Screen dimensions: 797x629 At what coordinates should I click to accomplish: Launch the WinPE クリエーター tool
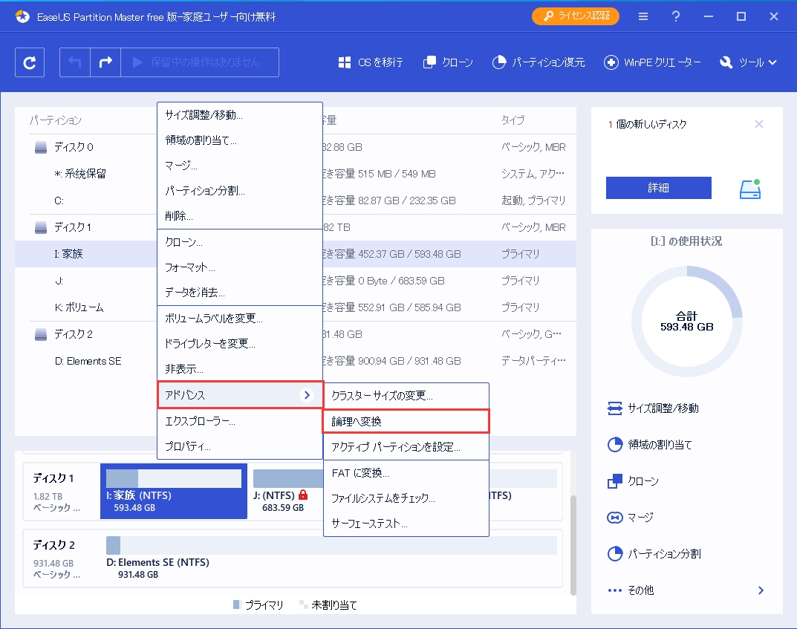tap(652, 62)
